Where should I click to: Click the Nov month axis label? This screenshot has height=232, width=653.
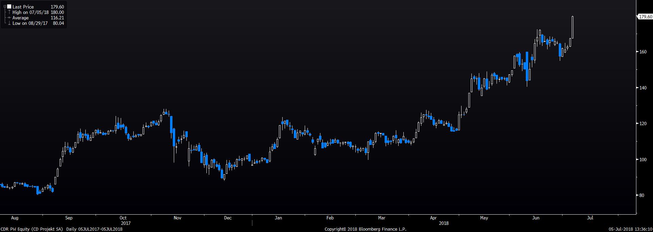pyautogui.click(x=177, y=218)
